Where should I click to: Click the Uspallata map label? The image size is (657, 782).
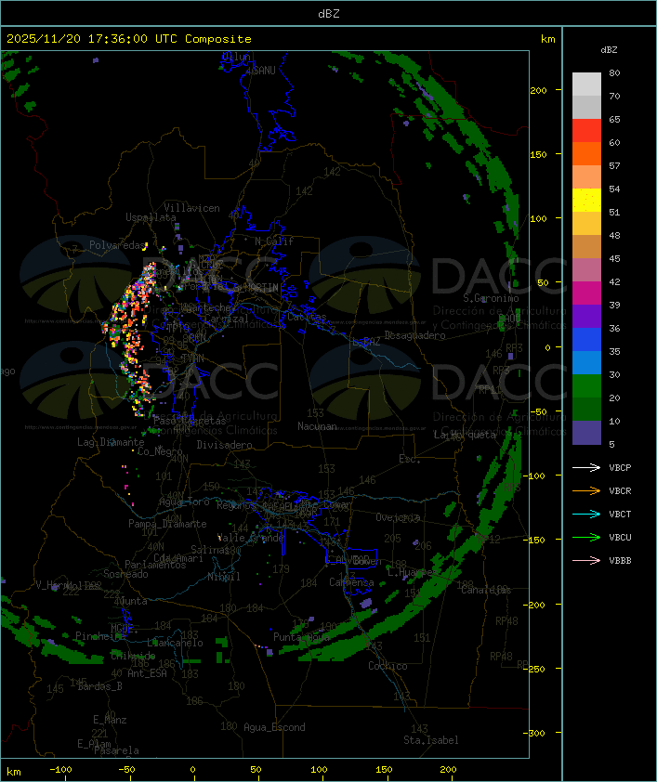151,217
